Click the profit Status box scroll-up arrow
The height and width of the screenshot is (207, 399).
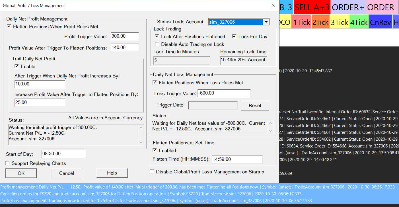pyautogui.click(x=141, y=127)
